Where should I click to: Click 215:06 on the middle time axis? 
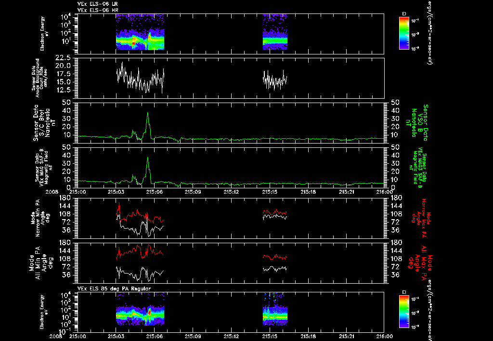point(155,192)
